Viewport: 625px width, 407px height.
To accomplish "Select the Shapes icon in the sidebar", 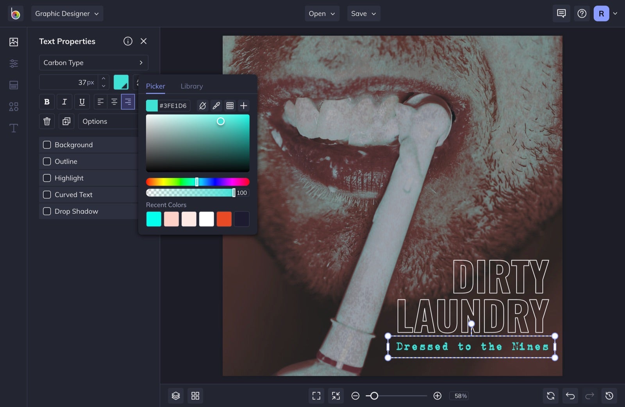I will (x=13, y=106).
